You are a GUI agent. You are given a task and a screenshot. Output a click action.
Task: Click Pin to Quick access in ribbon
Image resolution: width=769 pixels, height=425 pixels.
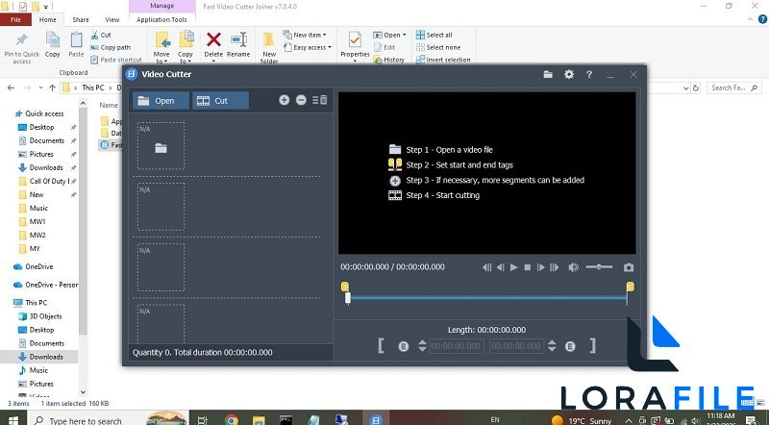(21, 48)
